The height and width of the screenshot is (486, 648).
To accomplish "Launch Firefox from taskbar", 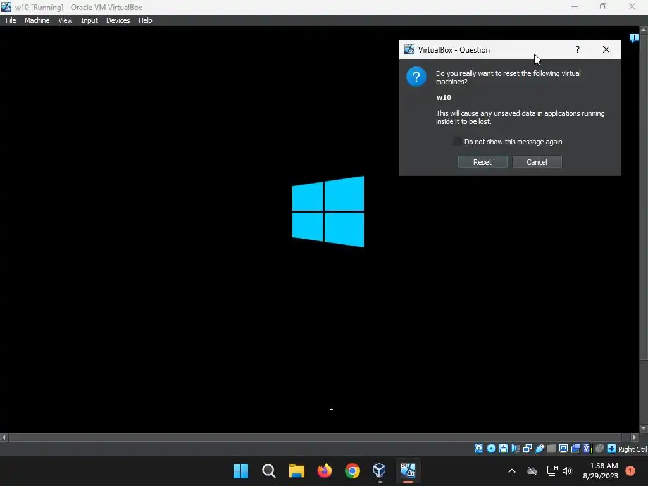I will click(x=325, y=470).
